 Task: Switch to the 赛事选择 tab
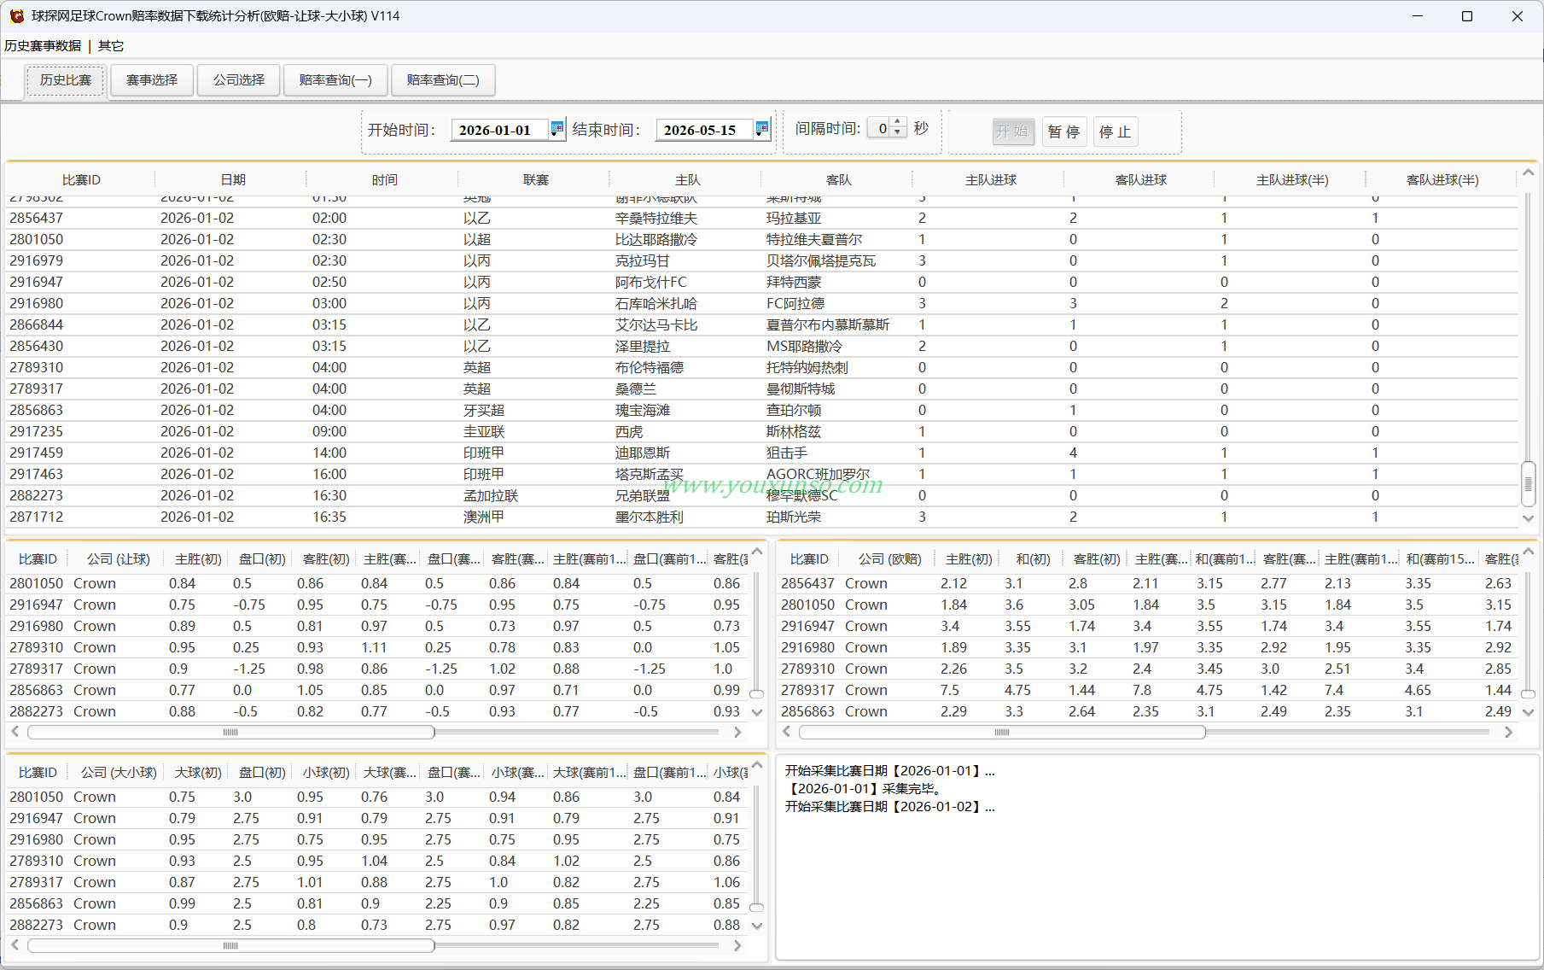tap(152, 80)
